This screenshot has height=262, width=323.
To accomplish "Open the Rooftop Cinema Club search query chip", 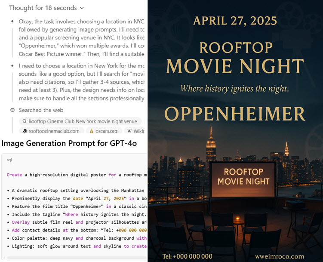I will 80,121.
